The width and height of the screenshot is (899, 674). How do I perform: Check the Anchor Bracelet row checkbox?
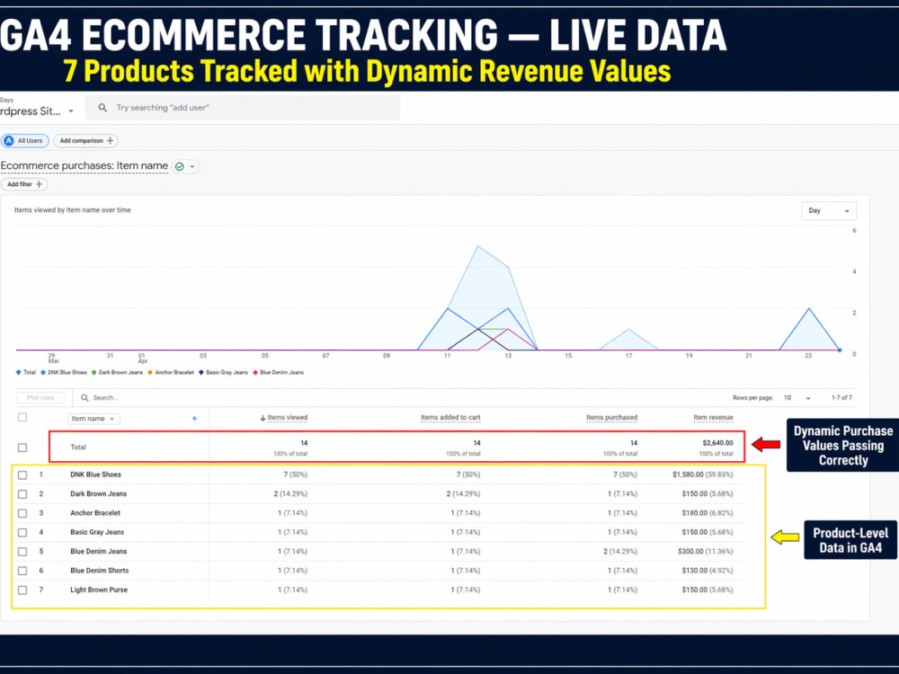coord(22,513)
